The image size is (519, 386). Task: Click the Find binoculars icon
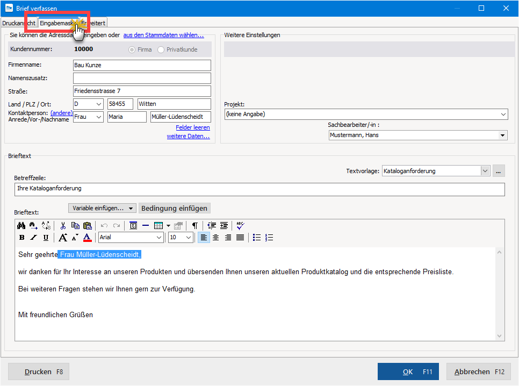[21, 226]
